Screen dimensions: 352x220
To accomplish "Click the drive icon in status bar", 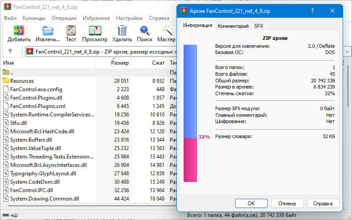I will (x=6, y=215).
